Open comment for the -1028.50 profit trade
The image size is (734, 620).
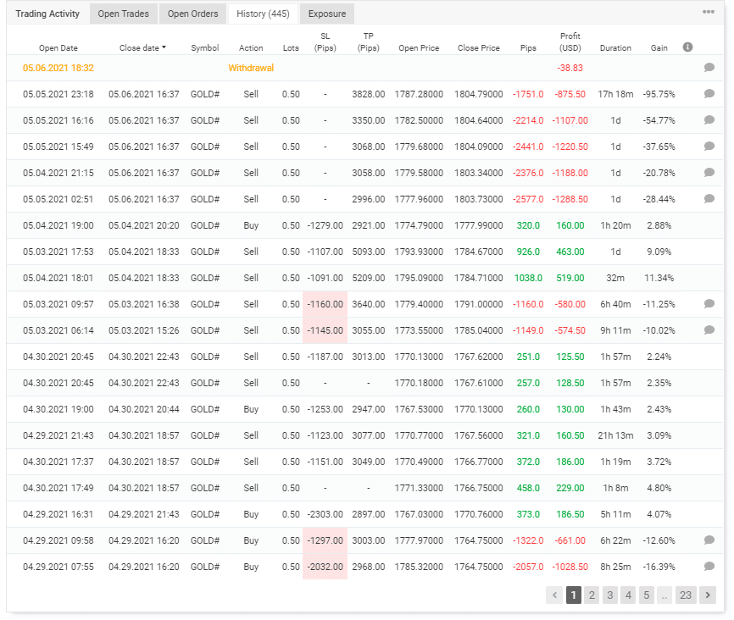pyautogui.click(x=709, y=566)
